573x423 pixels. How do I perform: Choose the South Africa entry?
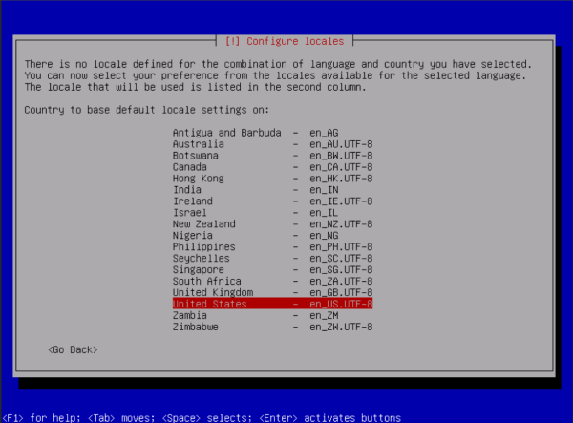pyautogui.click(x=272, y=281)
